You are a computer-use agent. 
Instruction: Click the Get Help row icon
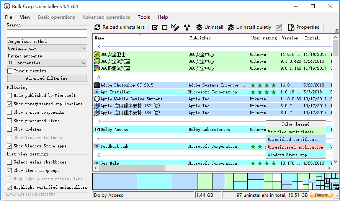pos(97,163)
